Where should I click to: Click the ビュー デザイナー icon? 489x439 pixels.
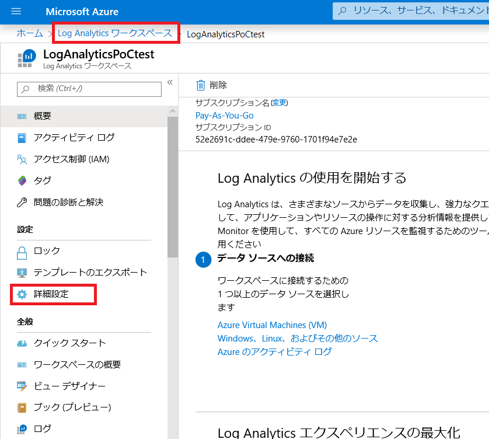(x=22, y=386)
